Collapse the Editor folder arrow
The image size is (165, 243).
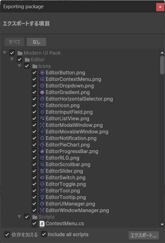12,59
